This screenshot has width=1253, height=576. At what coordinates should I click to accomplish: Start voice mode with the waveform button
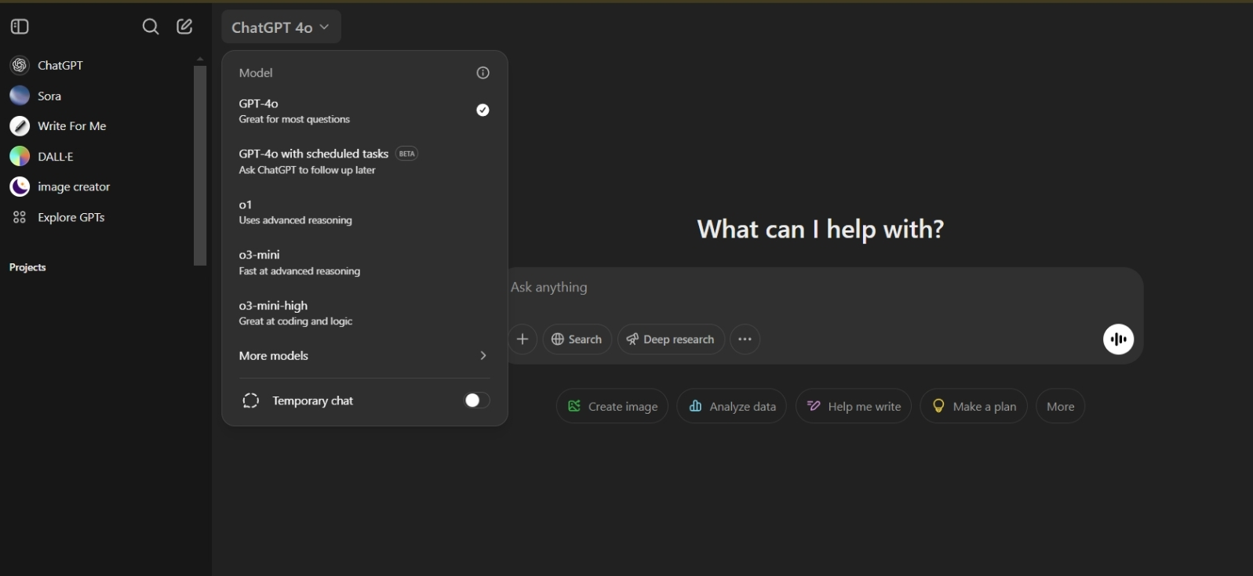pyautogui.click(x=1118, y=339)
